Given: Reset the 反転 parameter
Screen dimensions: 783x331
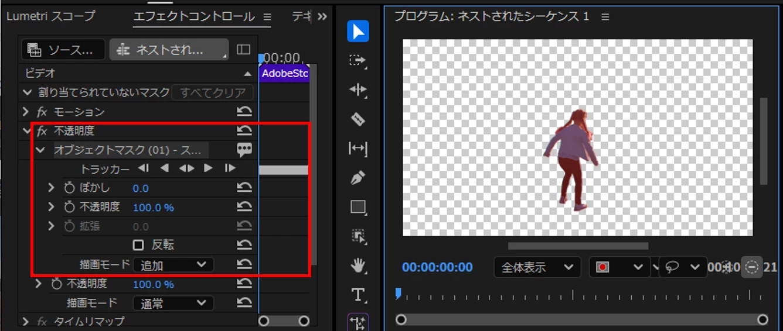Looking at the screenshot, I should tap(244, 245).
